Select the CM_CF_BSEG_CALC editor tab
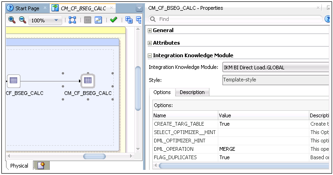 (x=83, y=8)
